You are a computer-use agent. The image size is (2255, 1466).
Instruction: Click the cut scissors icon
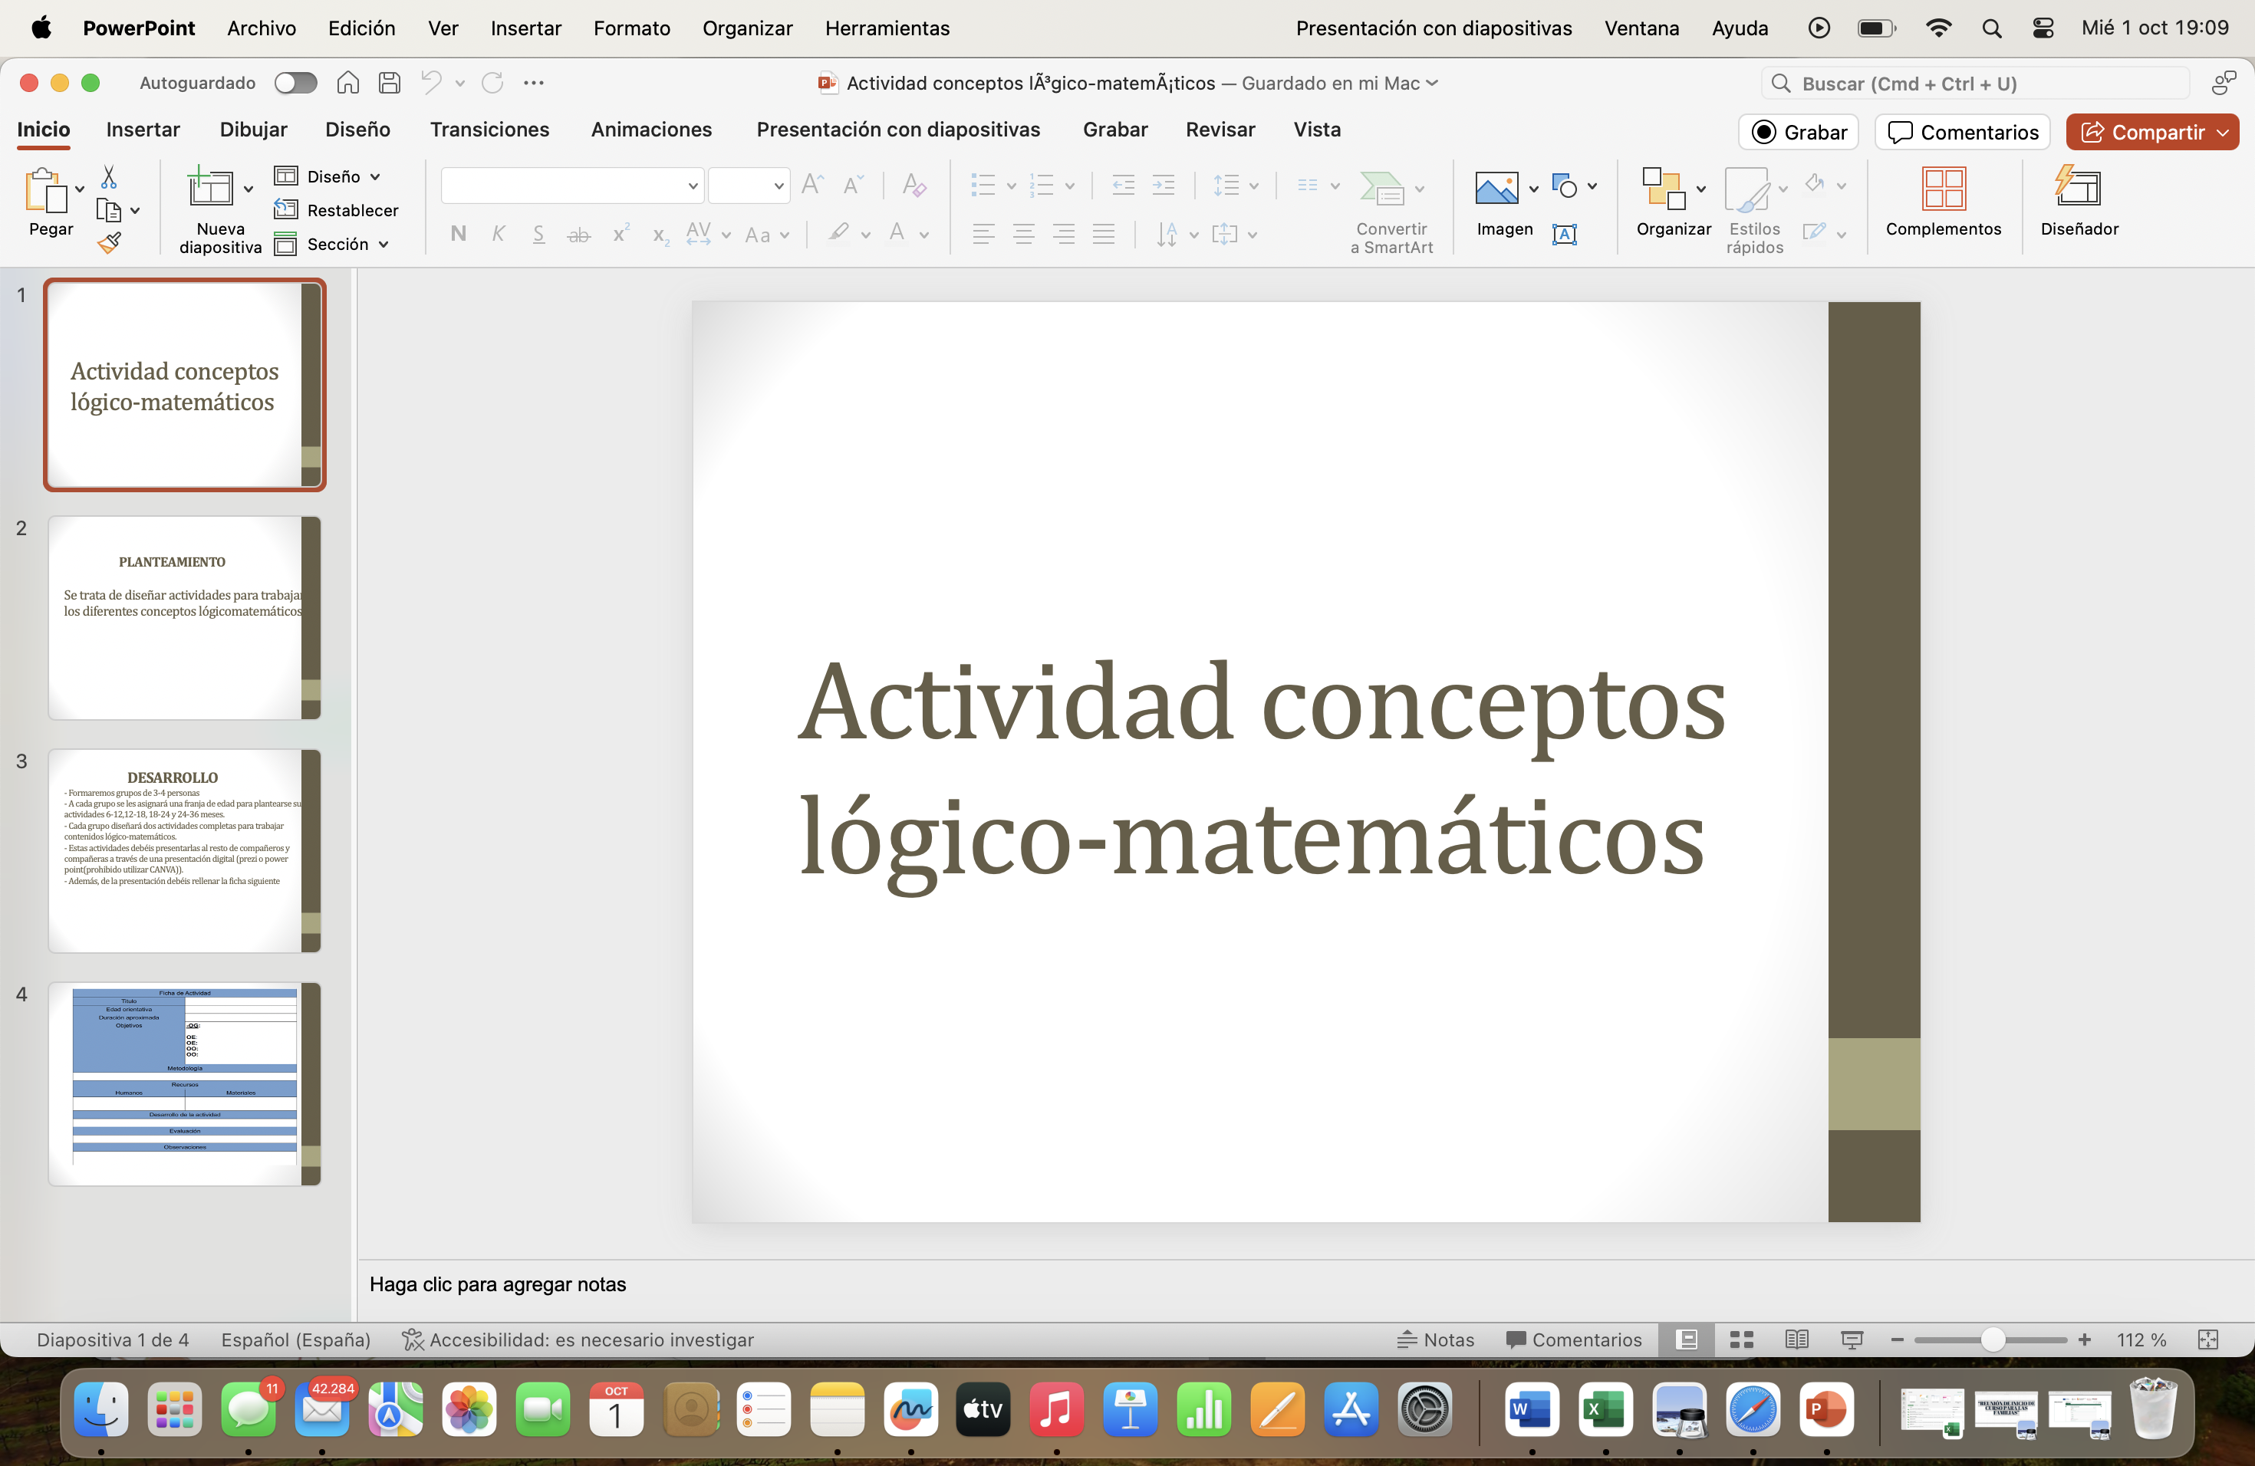[x=109, y=177]
